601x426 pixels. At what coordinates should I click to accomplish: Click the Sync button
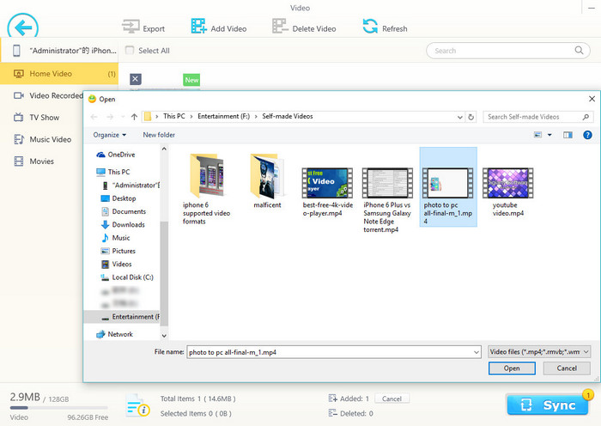548,405
